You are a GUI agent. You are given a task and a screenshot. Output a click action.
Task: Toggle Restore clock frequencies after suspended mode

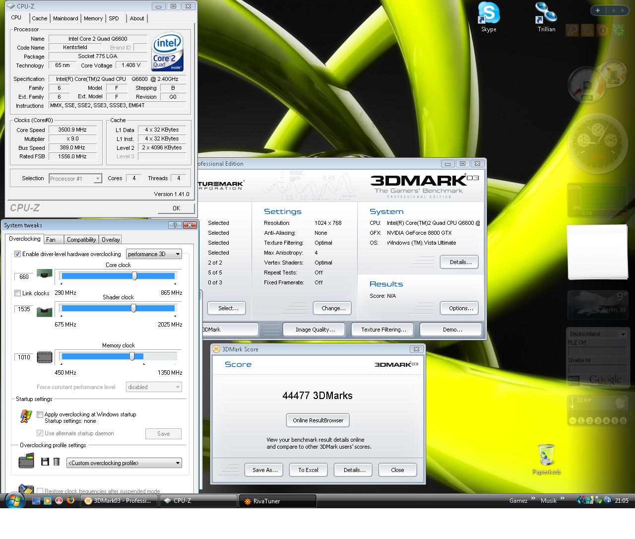(40, 491)
